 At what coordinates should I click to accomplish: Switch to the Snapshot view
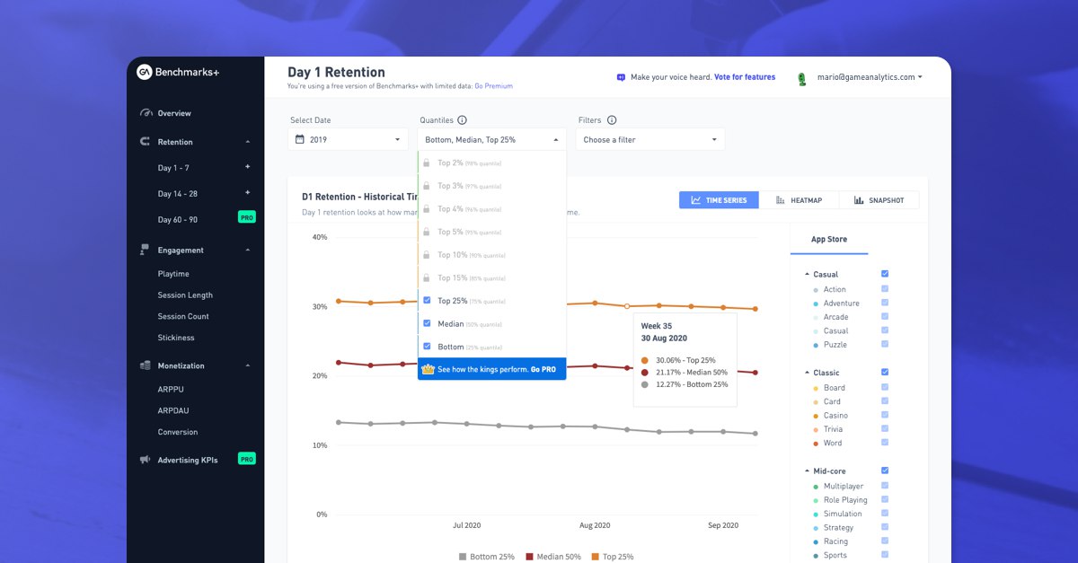point(879,200)
